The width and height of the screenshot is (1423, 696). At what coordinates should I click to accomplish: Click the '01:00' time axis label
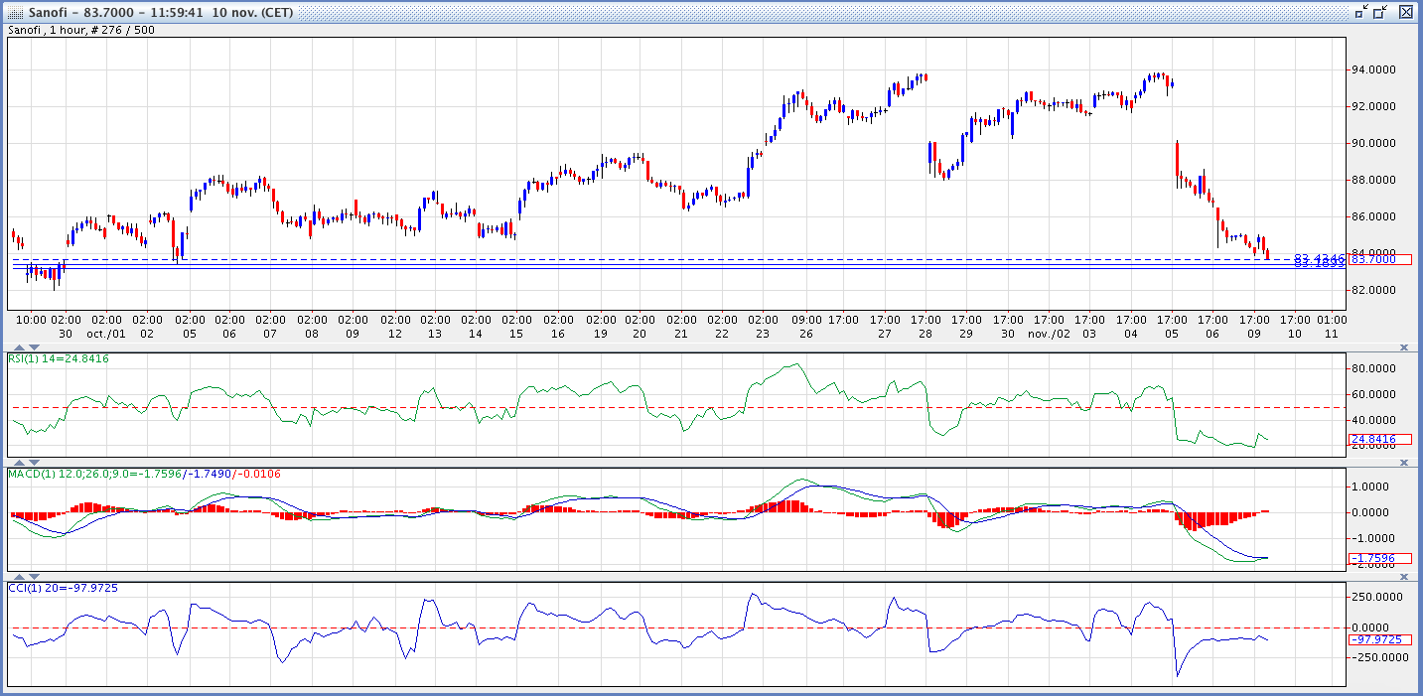1333,320
